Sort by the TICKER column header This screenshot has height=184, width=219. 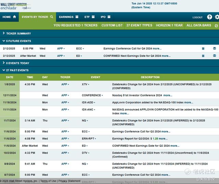(65, 77)
